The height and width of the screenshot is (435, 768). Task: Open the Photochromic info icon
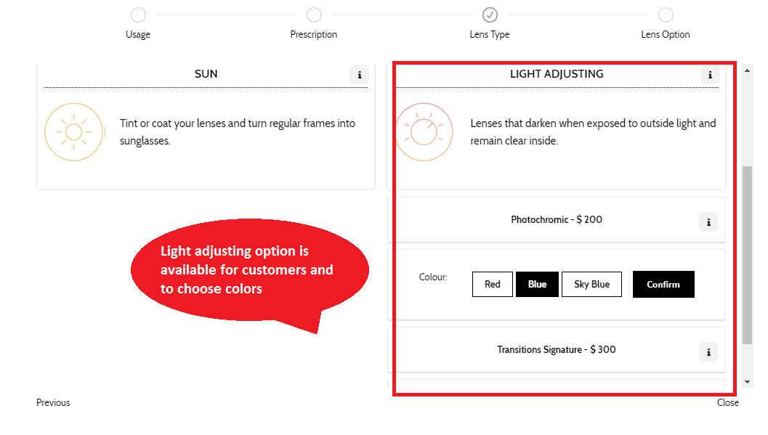[708, 221]
